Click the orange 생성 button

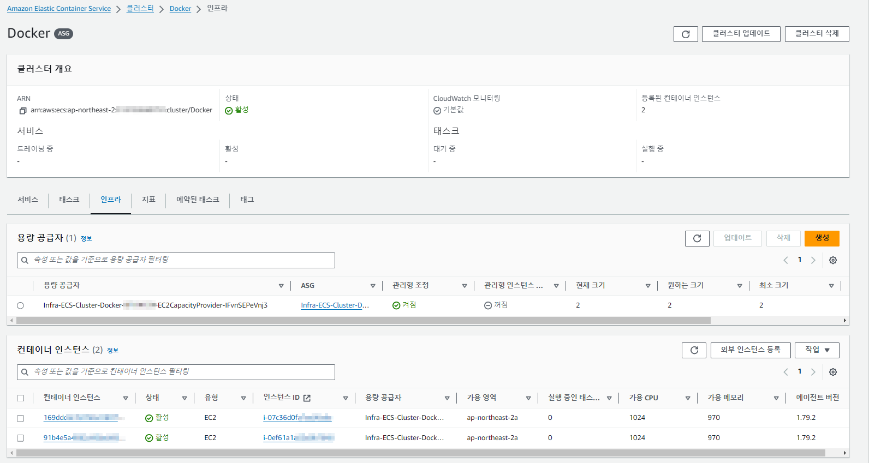pos(822,238)
